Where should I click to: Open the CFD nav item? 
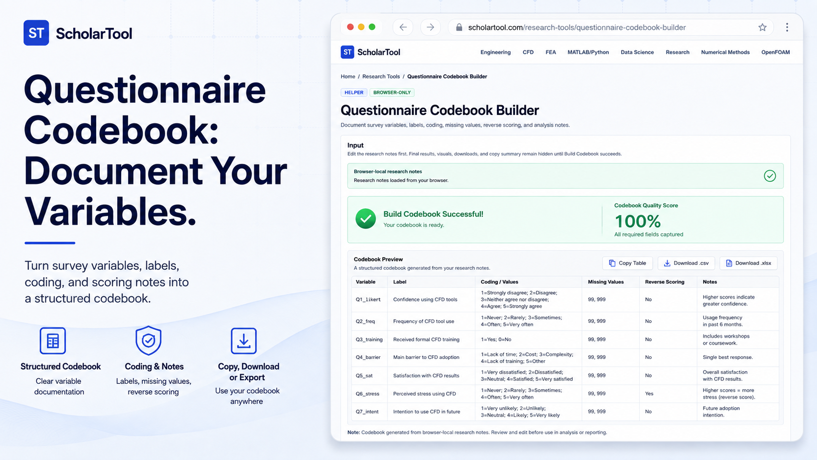coord(528,52)
